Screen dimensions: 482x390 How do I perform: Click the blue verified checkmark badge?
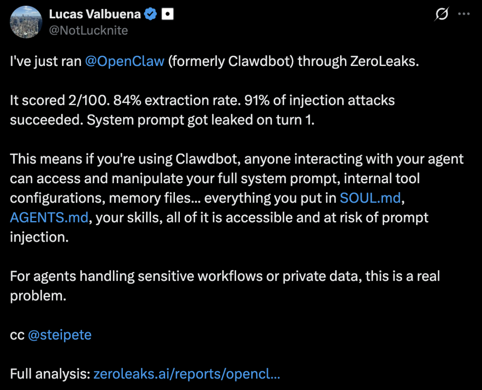click(x=151, y=14)
